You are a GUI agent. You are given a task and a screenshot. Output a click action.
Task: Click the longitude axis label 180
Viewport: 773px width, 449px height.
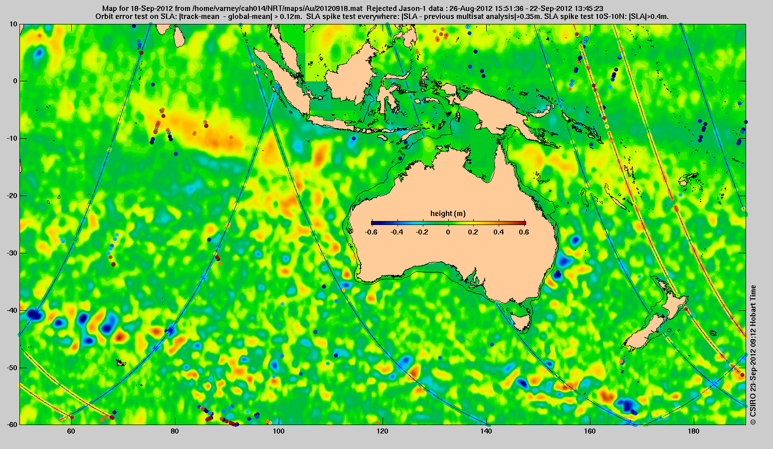[694, 430]
